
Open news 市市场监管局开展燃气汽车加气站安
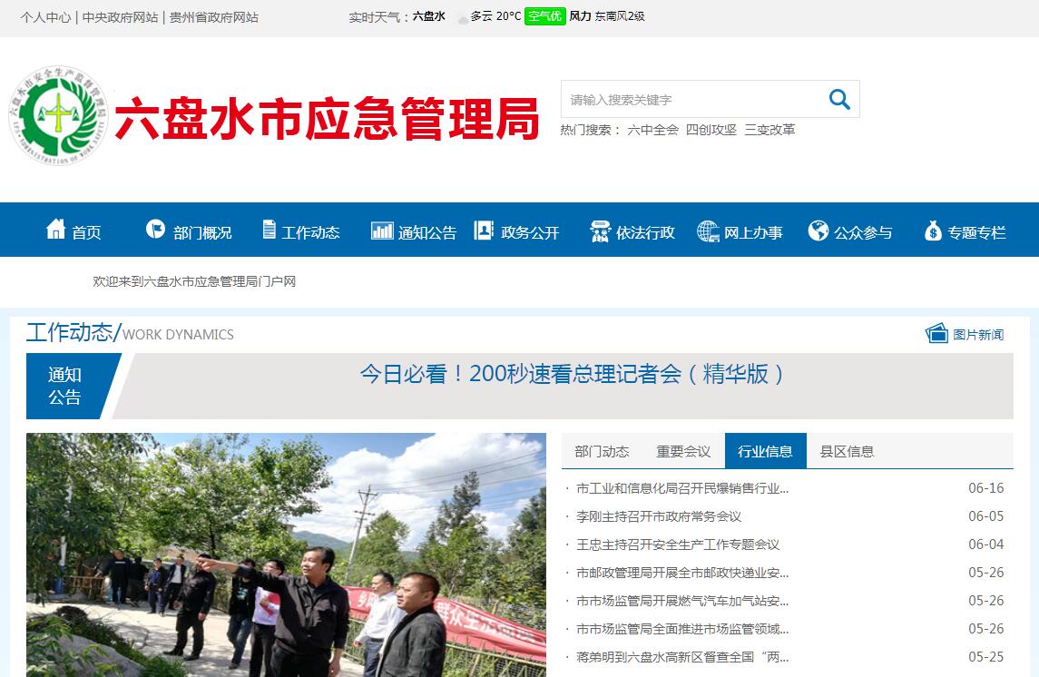(x=682, y=601)
